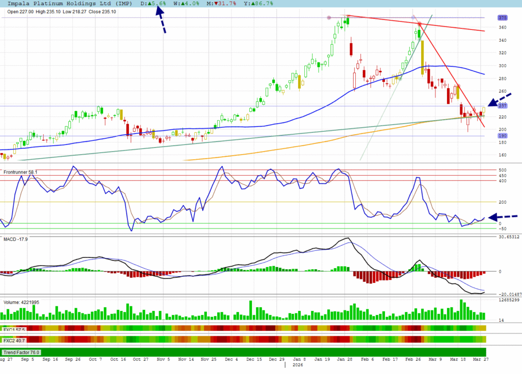Click the pink circle marker at February peak
Viewport: 522px width, 374px height.
click(413, 18)
